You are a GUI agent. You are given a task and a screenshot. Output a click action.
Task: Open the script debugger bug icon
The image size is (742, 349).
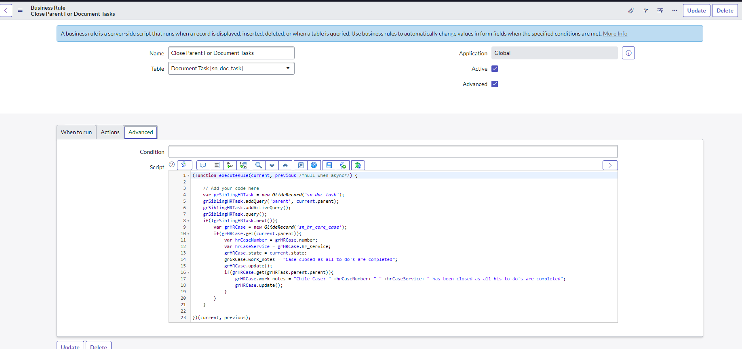coord(358,165)
